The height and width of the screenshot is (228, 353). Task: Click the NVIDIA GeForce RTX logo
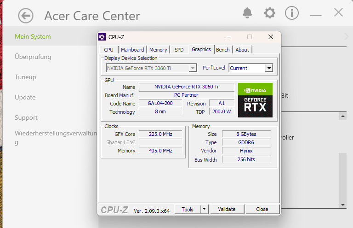pos(255,100)
